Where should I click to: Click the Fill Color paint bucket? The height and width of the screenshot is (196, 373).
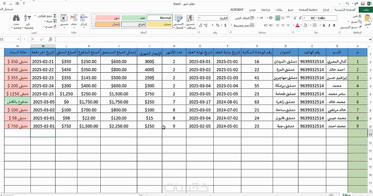coord(305,25)
